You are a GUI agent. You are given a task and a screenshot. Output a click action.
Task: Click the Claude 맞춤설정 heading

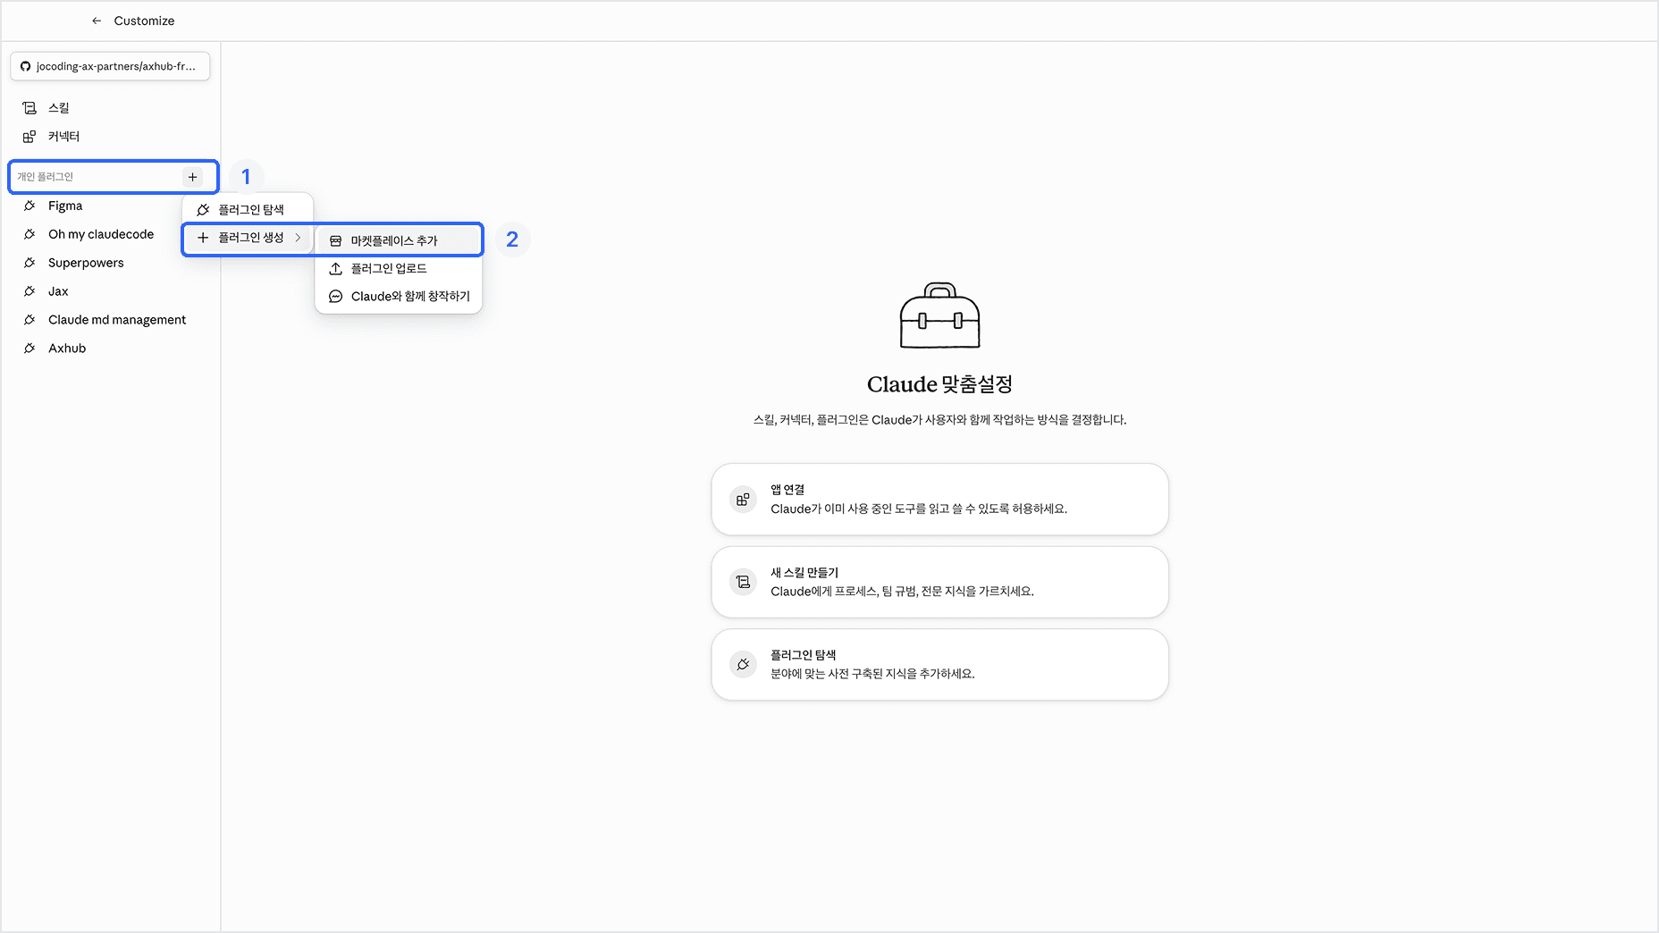pyautogui.click(x=939, y=384)
